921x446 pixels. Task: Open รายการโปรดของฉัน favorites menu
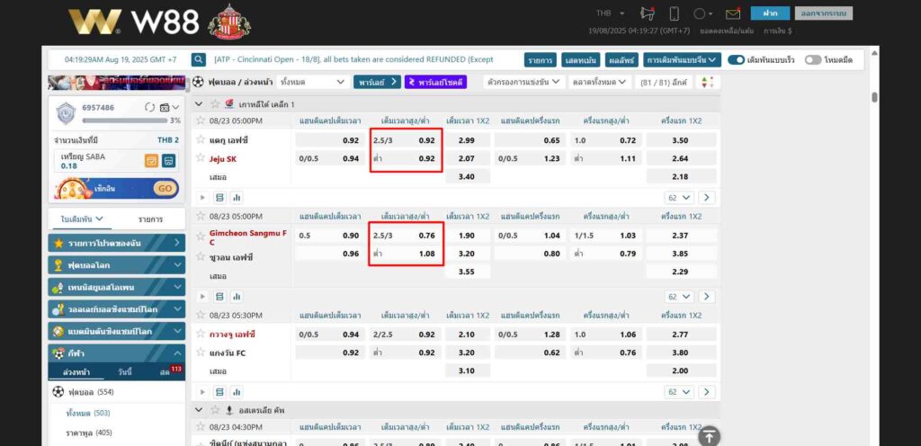117,243
